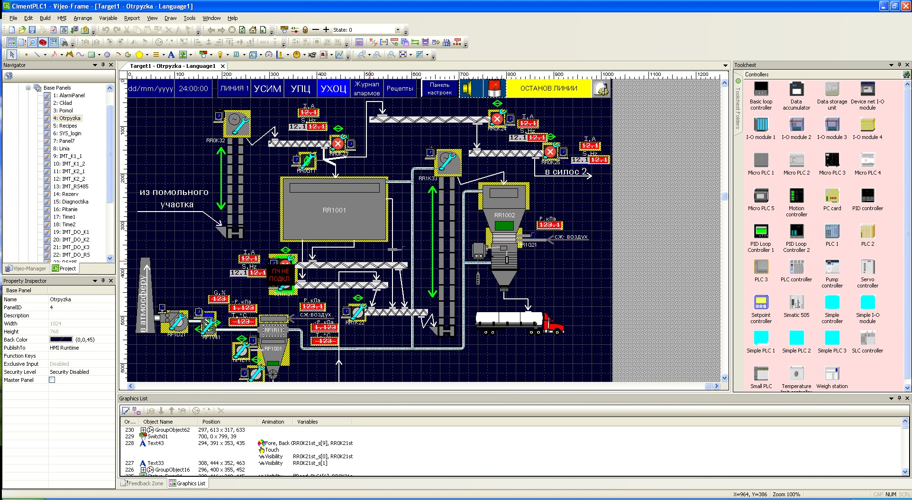
Task: Select the Simatic 505 toolchest item
Action: [x=796, y=306]
